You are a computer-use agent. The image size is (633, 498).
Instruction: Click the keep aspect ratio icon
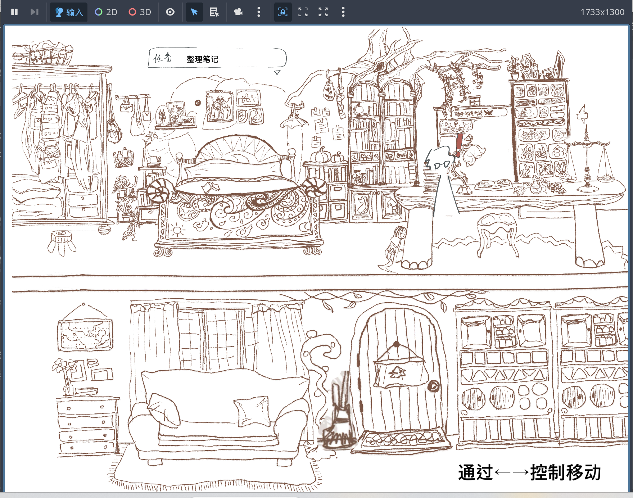[303, 12]
